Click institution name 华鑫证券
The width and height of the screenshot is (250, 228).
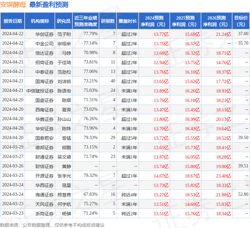click(x=44, y=119)
